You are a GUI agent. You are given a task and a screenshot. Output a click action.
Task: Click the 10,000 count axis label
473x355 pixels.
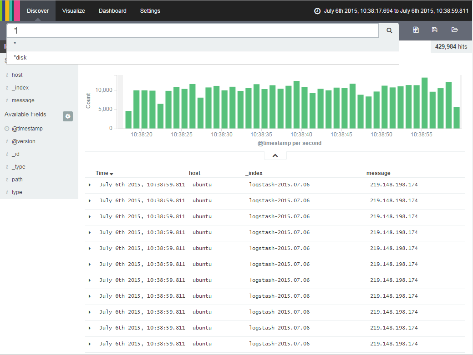point(104,90)
